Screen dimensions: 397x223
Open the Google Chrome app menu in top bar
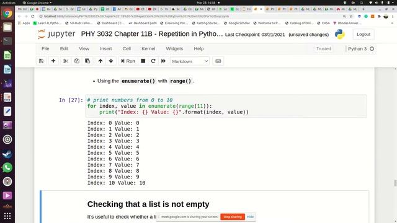(37, 2)
